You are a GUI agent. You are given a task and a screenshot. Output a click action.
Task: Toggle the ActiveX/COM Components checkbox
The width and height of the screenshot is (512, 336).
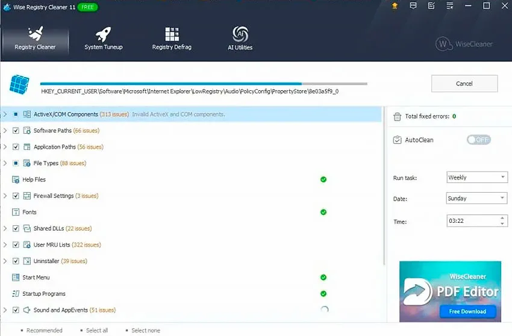[x=16, y=114]
